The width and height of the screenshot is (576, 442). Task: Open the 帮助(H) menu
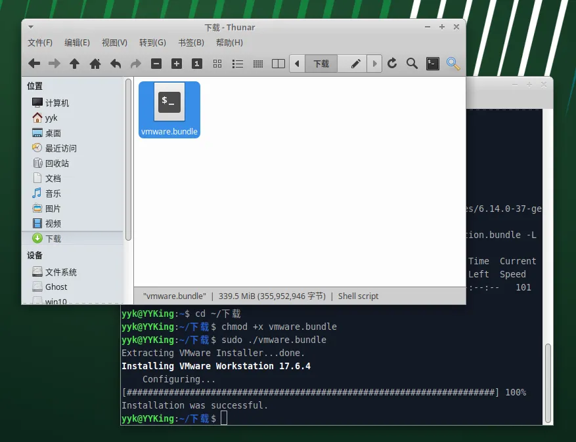click(x=229, y=43)
